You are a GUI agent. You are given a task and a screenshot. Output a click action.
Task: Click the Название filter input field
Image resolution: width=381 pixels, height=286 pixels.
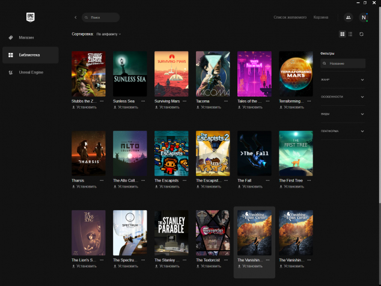pyautogui.click(x=343, y=64)
